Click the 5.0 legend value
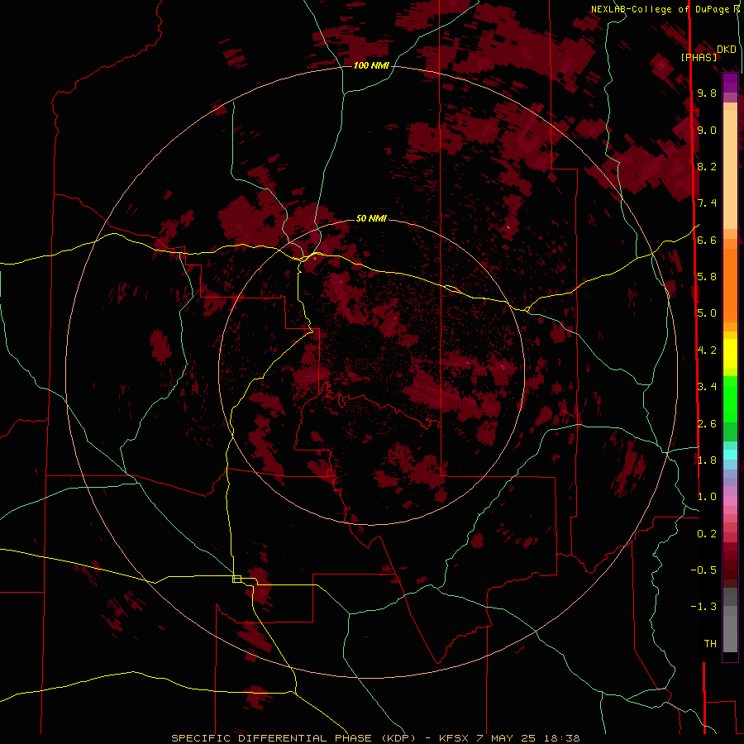The image size is (744, 744). click(x=707, y=313)
